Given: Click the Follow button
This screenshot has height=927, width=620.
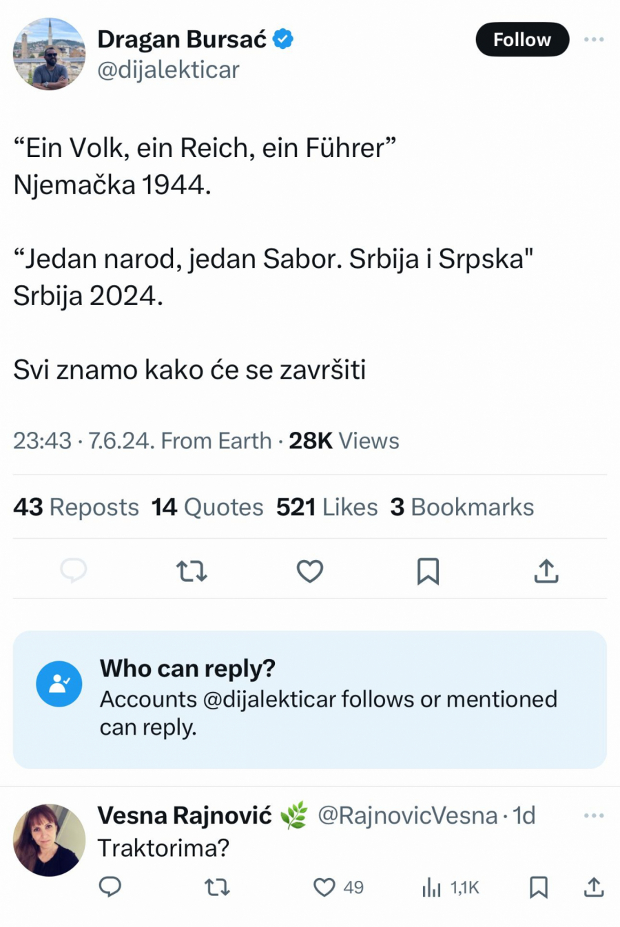Looking at the screenshot, I should [522, 40].
